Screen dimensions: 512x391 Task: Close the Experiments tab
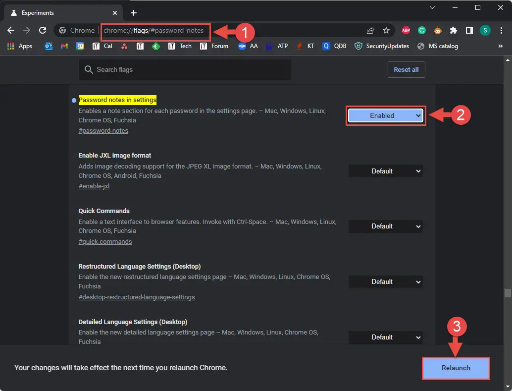click(114, 13)
